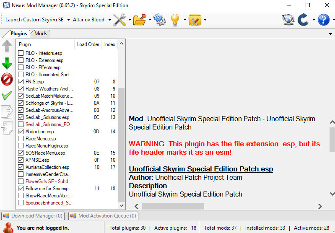Click the import load order icon
Viewport: 335px width, 233px height.
[x=7, y=128]
